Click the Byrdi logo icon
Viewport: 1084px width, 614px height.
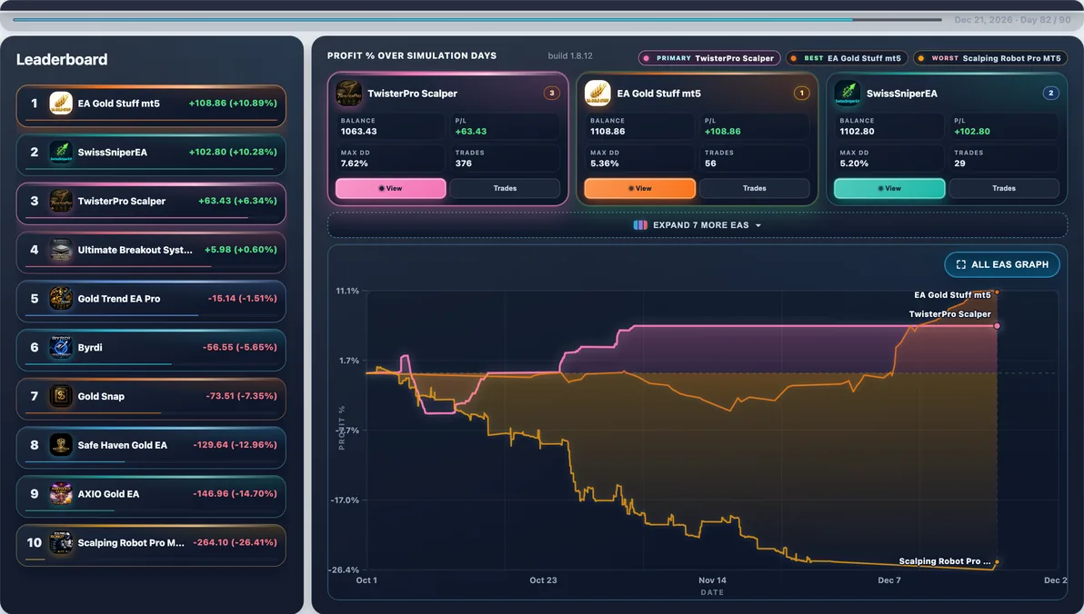coord(61,347)
